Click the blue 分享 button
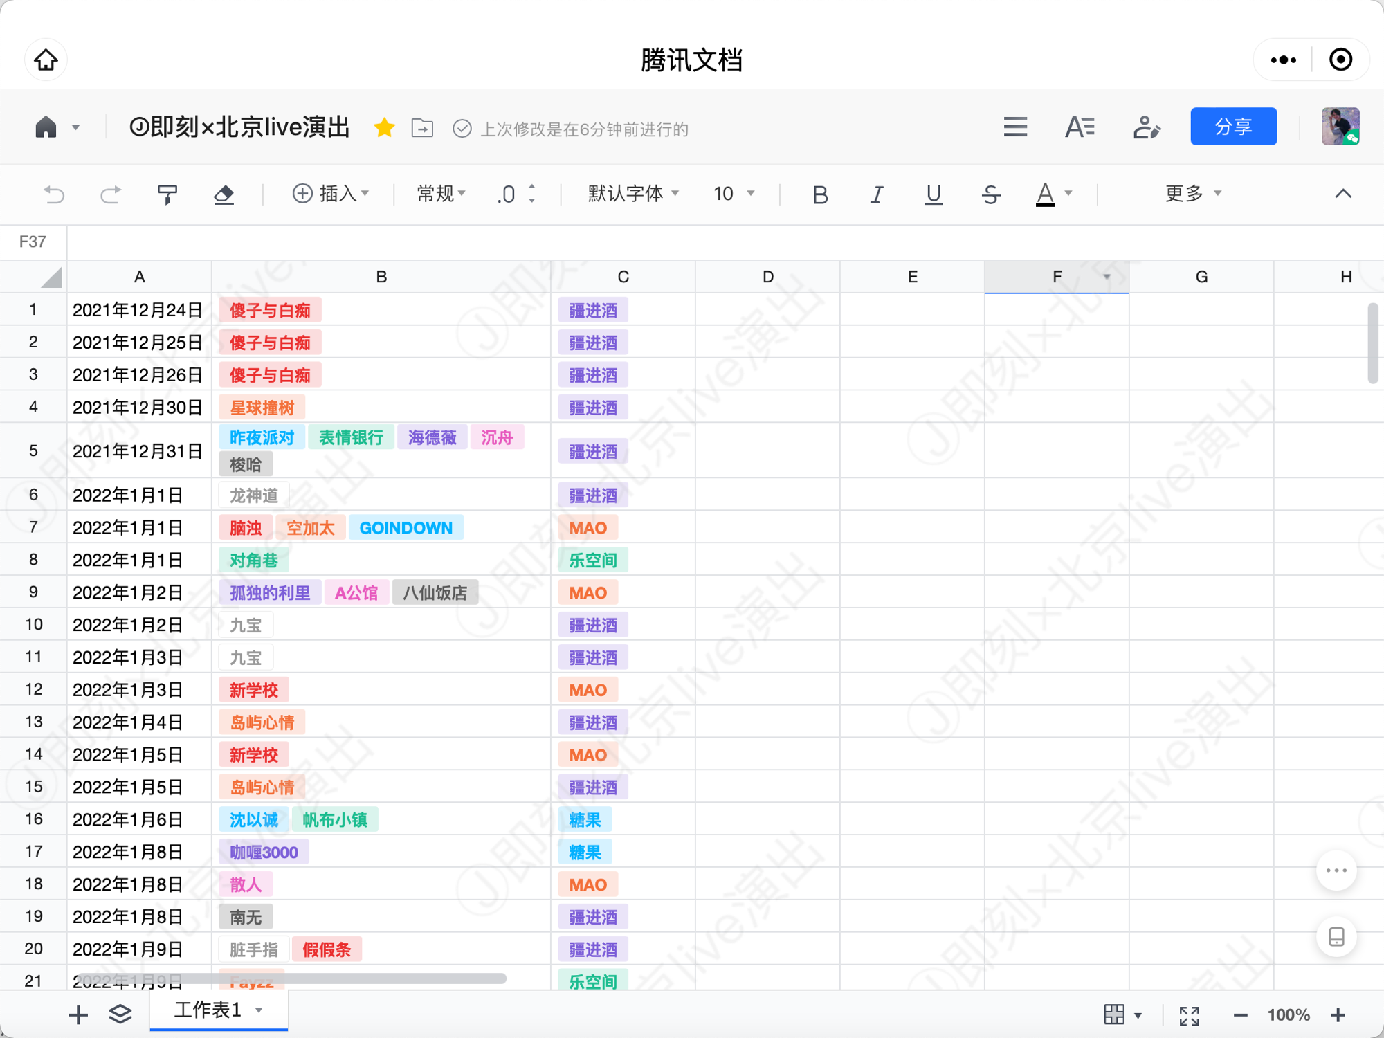This screenshot has height=1038, width=1384. click(x=1233, y=126)
